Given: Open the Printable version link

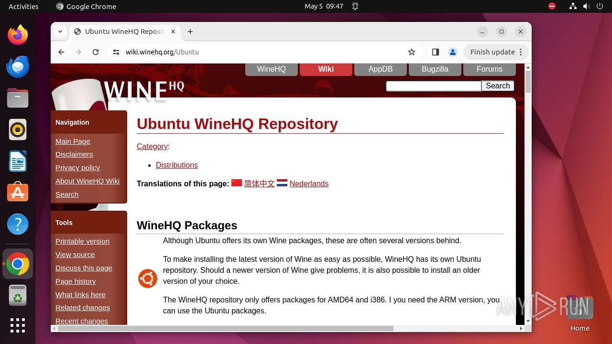Looking at the screenshot, I should [x=82, y=241].
